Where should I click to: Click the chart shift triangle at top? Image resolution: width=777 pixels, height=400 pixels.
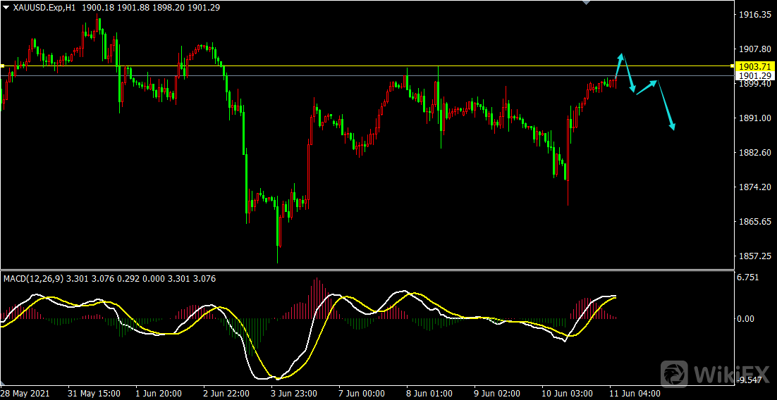coord(584,3)
